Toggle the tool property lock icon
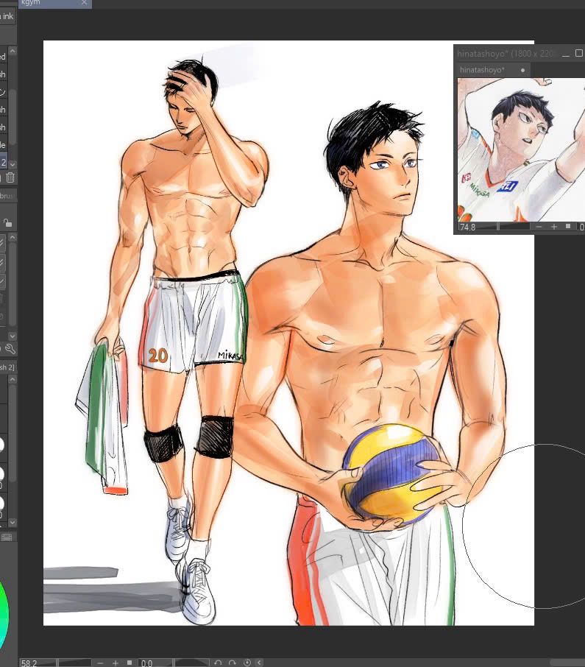This screenshot has height=667, width=585. pos(7,222)
